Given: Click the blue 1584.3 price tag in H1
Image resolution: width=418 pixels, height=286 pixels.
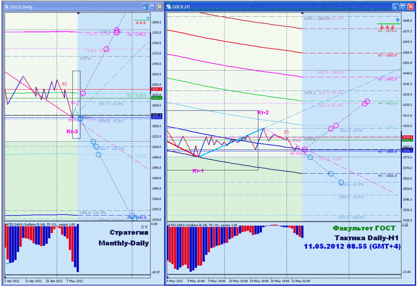Looking at the screenshot, I should click(408, 151).
